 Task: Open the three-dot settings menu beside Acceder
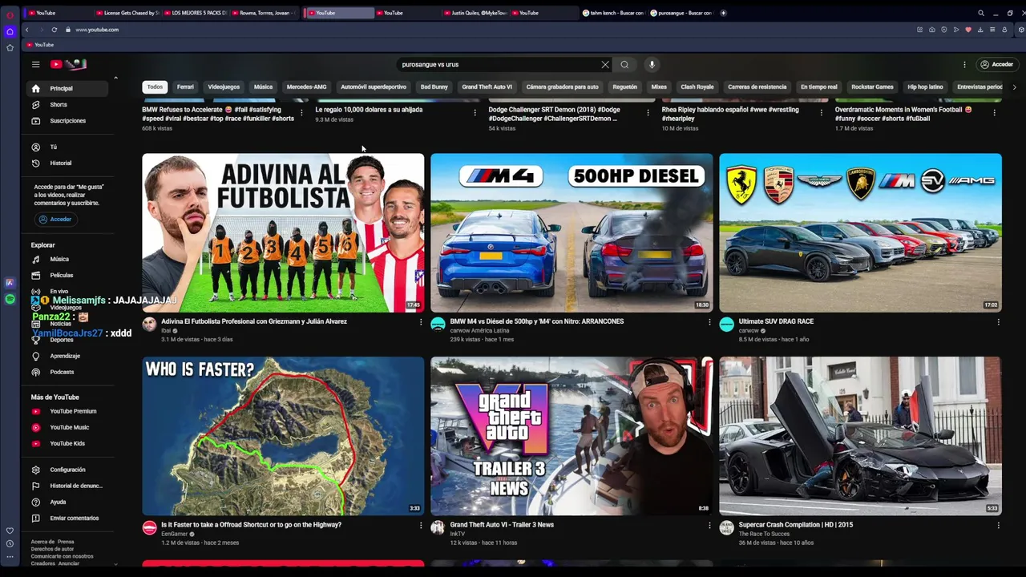pos(964,64)
